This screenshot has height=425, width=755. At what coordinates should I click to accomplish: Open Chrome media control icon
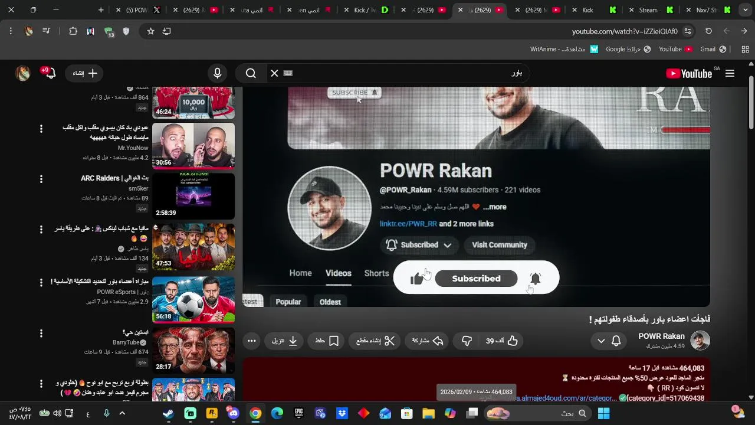point(46,31)
